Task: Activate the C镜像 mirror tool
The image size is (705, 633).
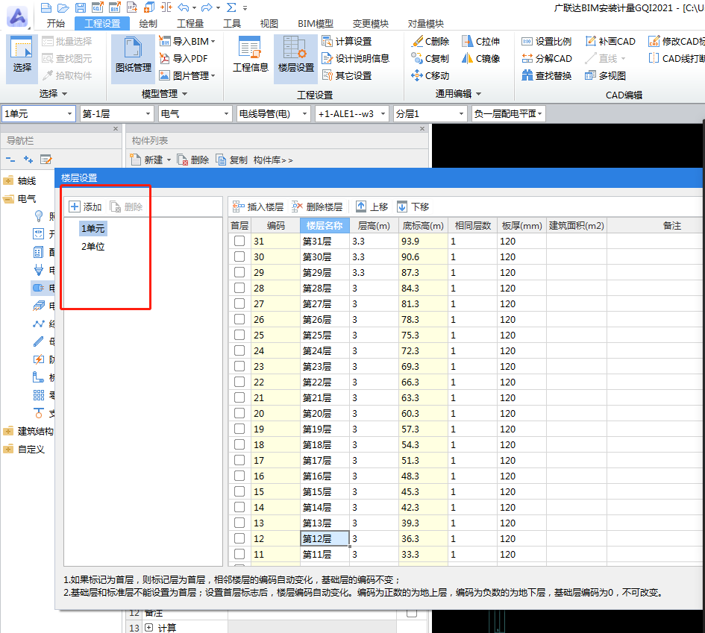Action: tap(481, 58)
